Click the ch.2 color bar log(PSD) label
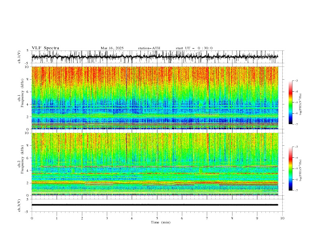Viewport: 318px width, 245px height. [x=300, y=170]
